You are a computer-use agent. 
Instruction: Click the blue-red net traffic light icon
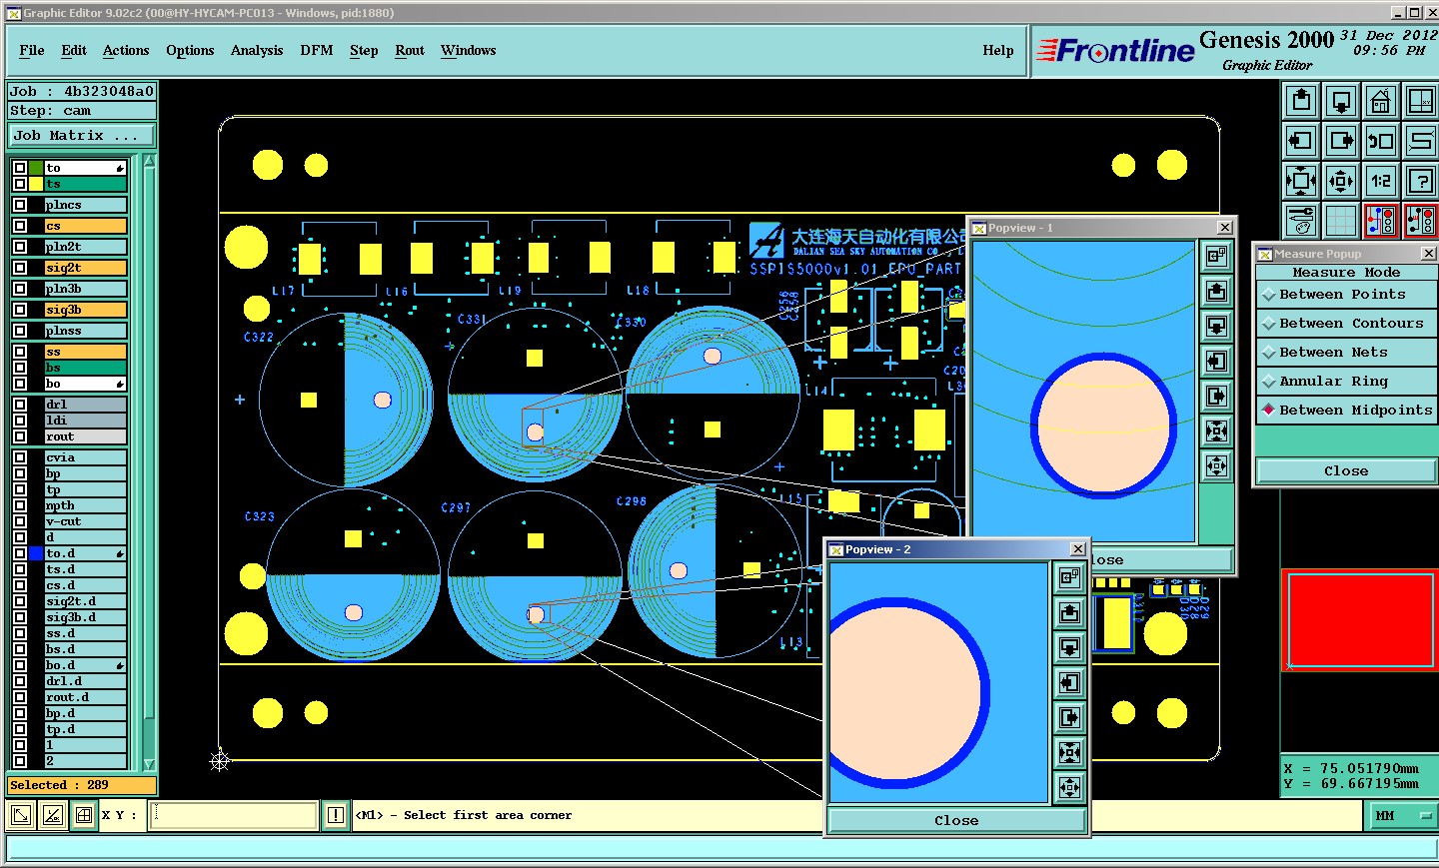click(1381, 220)
